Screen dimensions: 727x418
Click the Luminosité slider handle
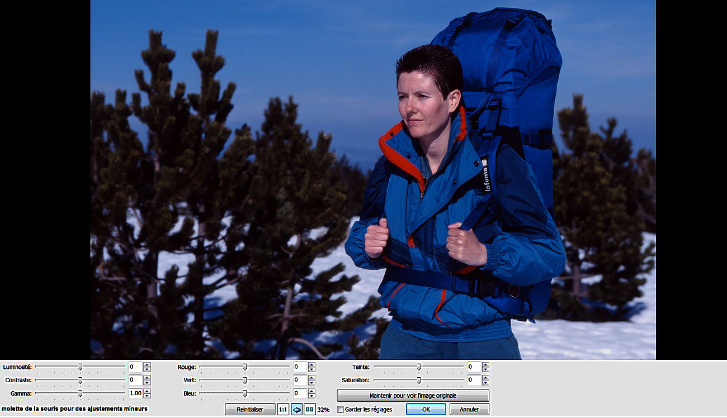(80, 367)
